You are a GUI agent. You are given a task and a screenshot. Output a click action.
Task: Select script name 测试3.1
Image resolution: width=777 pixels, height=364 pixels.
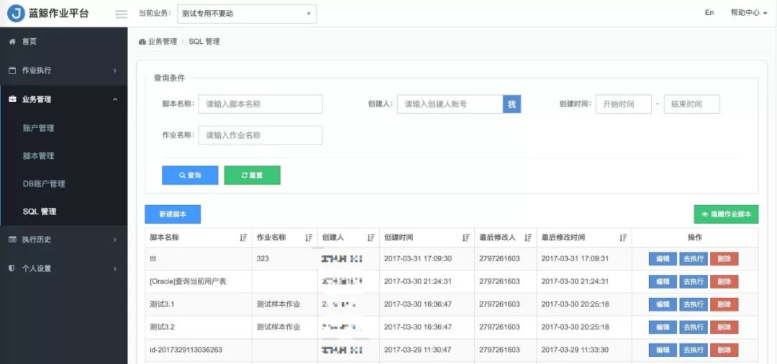162,304
